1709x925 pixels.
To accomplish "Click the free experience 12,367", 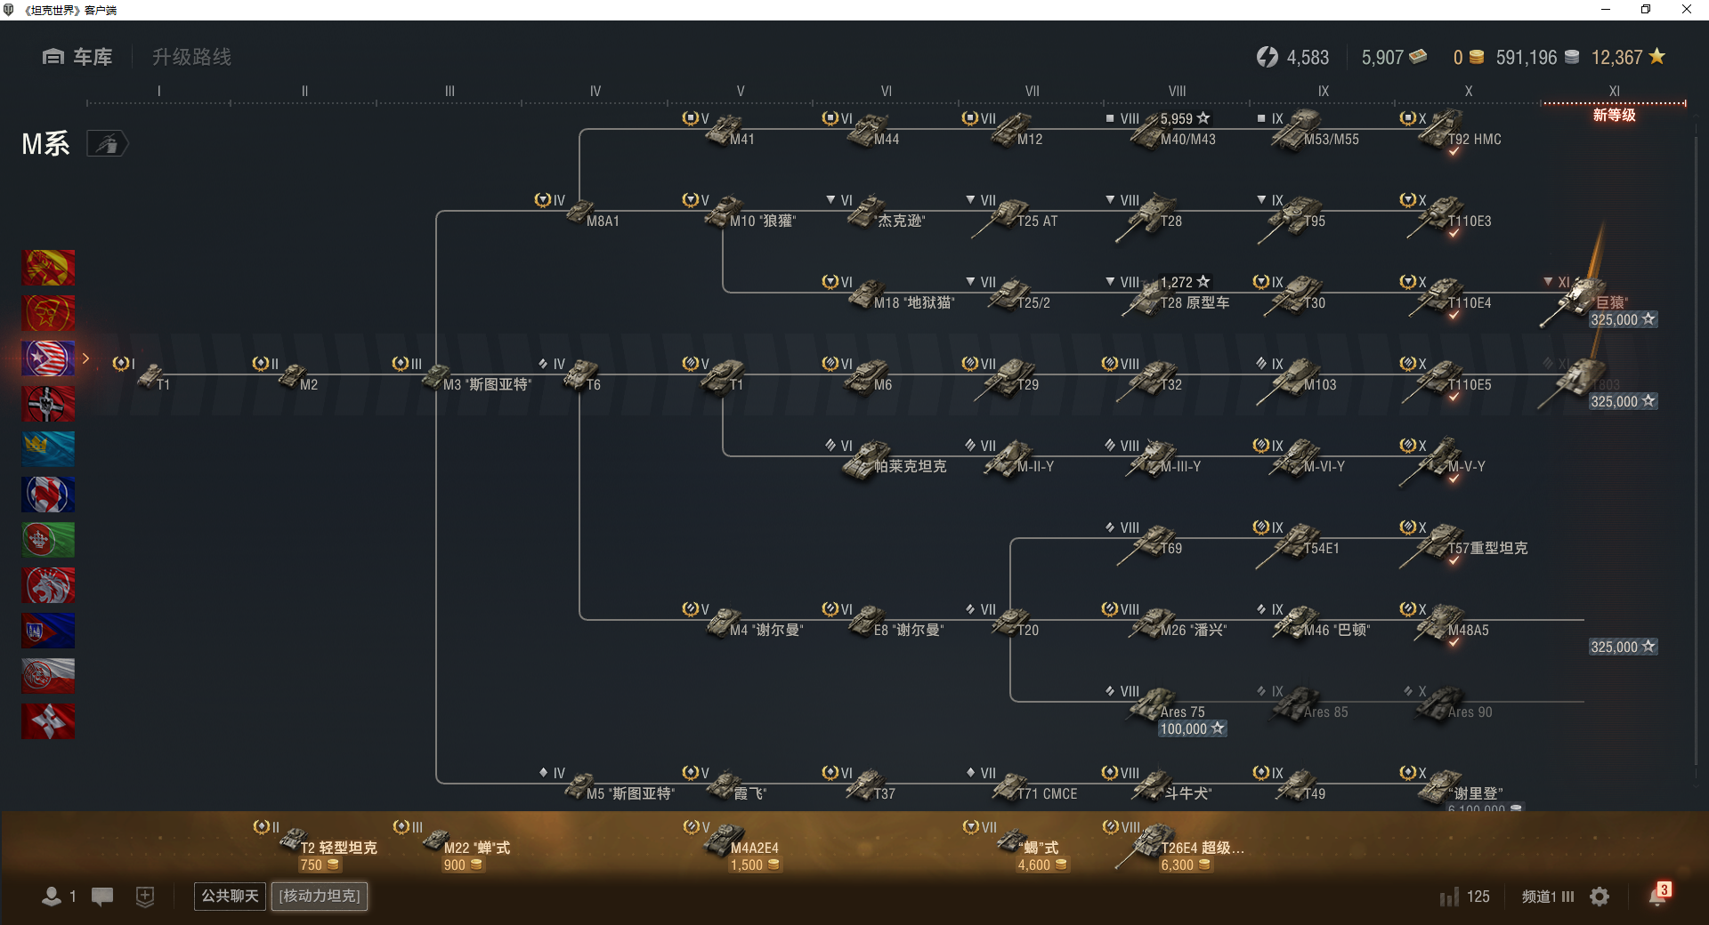I will pos(1628,57).
